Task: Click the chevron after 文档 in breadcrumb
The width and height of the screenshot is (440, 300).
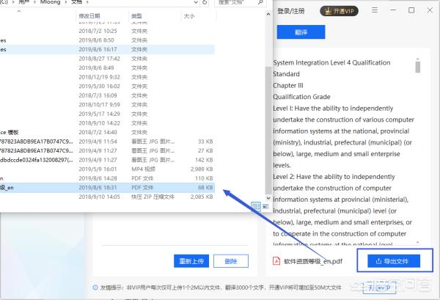Action: tap(87, 2)
